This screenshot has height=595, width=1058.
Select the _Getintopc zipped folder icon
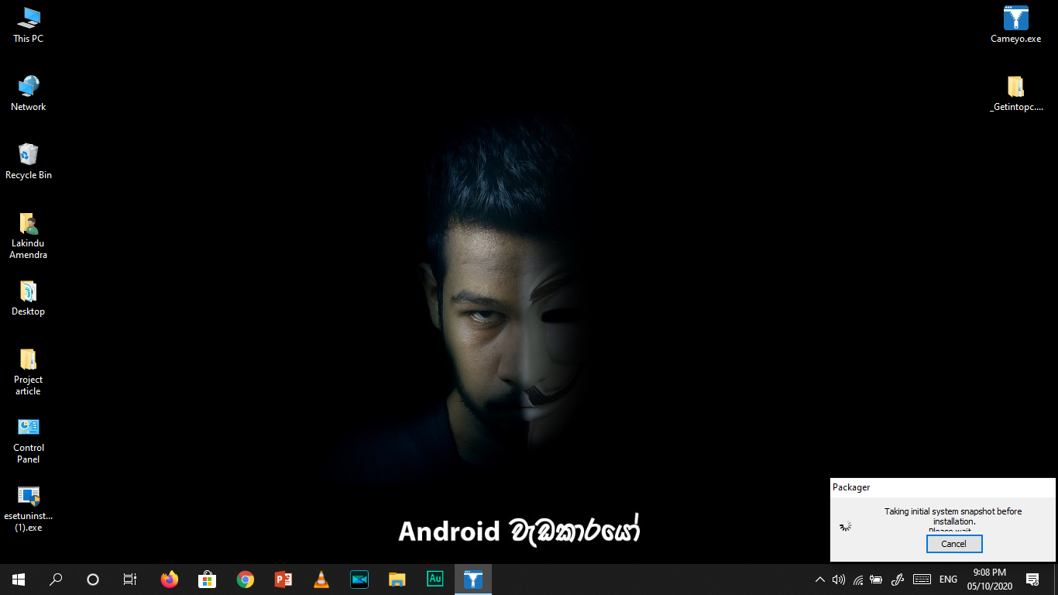tap(1015, 93)
